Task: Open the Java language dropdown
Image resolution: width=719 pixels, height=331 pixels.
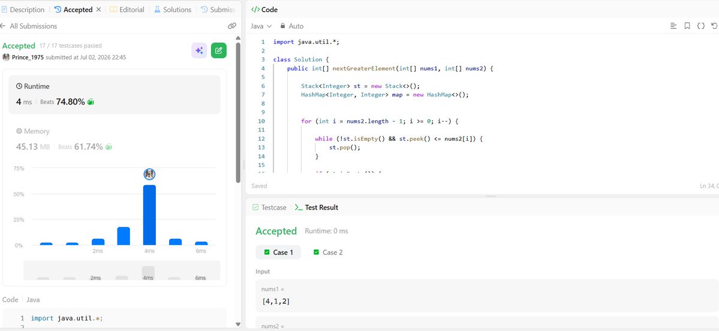Action: 261,26
